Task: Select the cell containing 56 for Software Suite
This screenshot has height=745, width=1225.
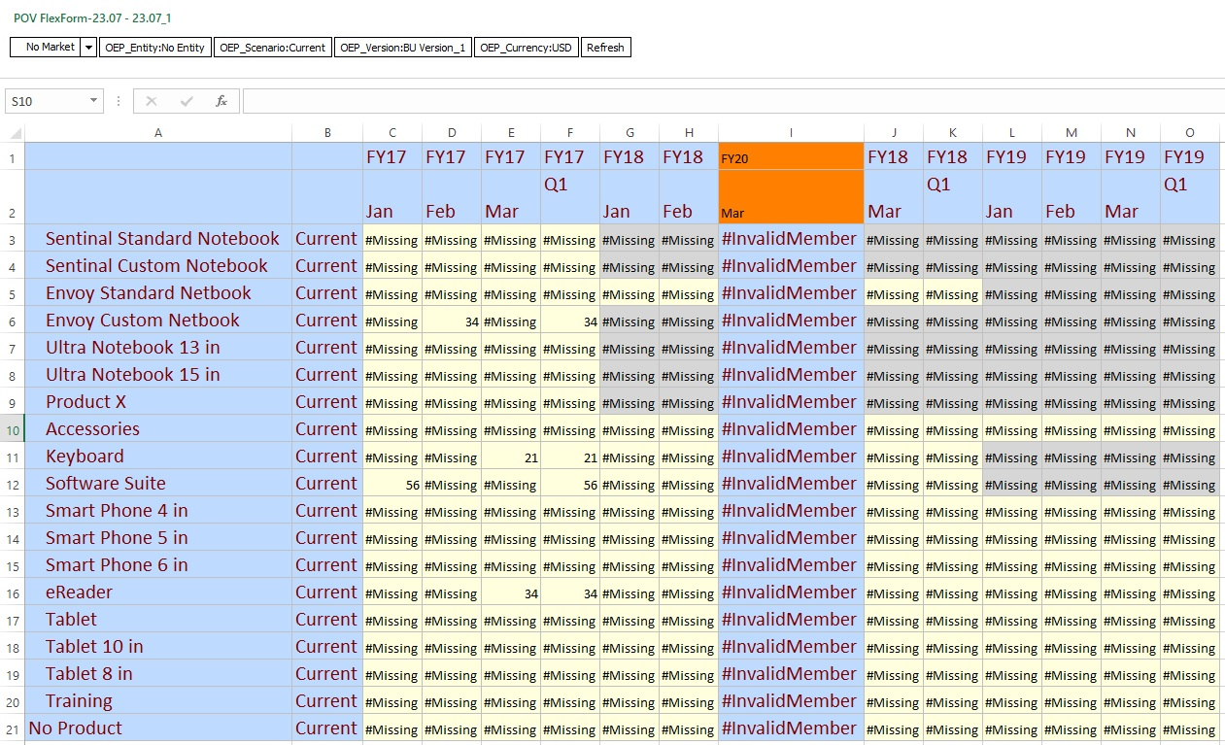Action: click(391, 484)
